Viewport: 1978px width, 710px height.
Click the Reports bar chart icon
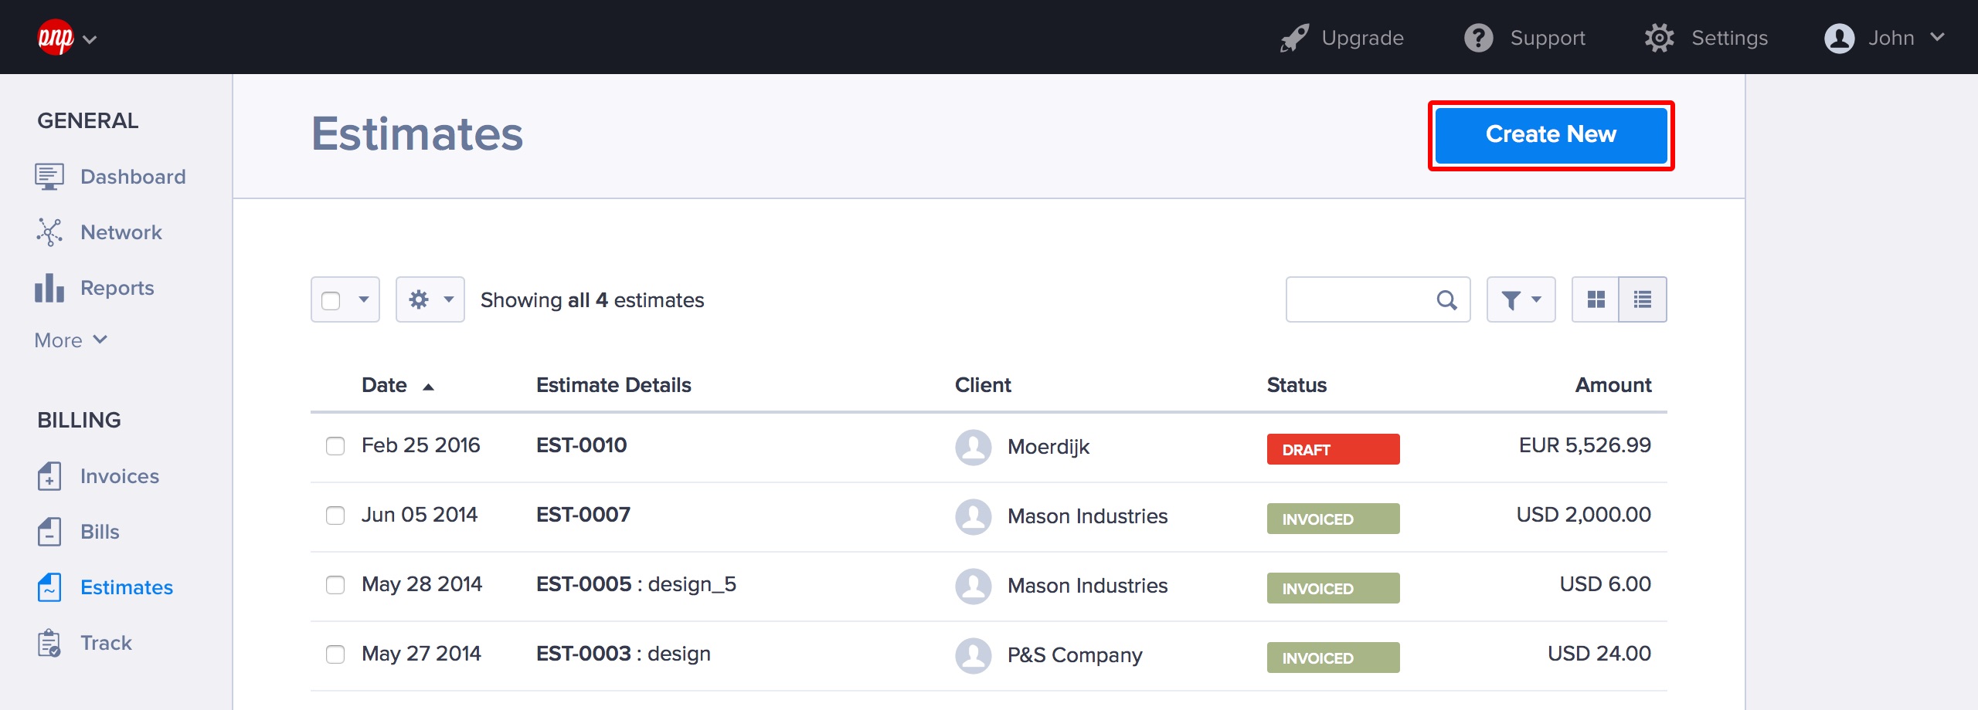coord(49,288)
